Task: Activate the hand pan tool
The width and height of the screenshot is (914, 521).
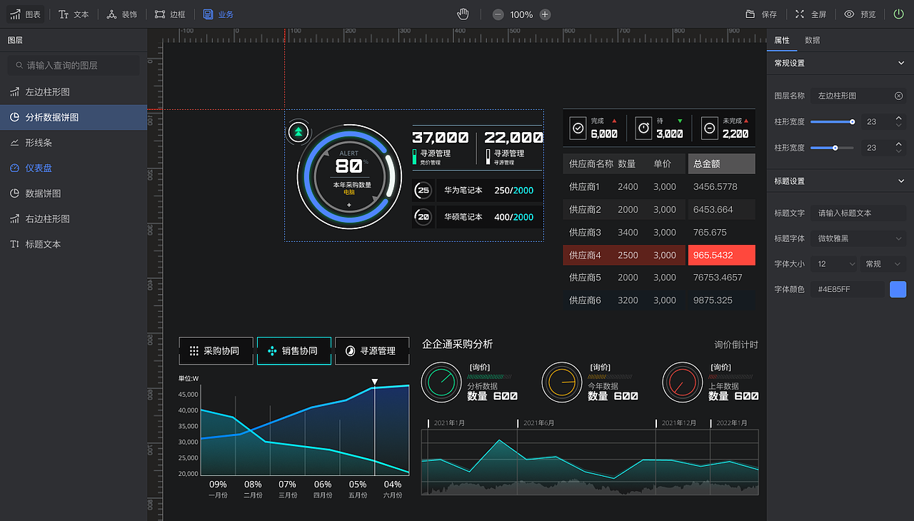Action: pyautogui.click(x=463, y=14)
